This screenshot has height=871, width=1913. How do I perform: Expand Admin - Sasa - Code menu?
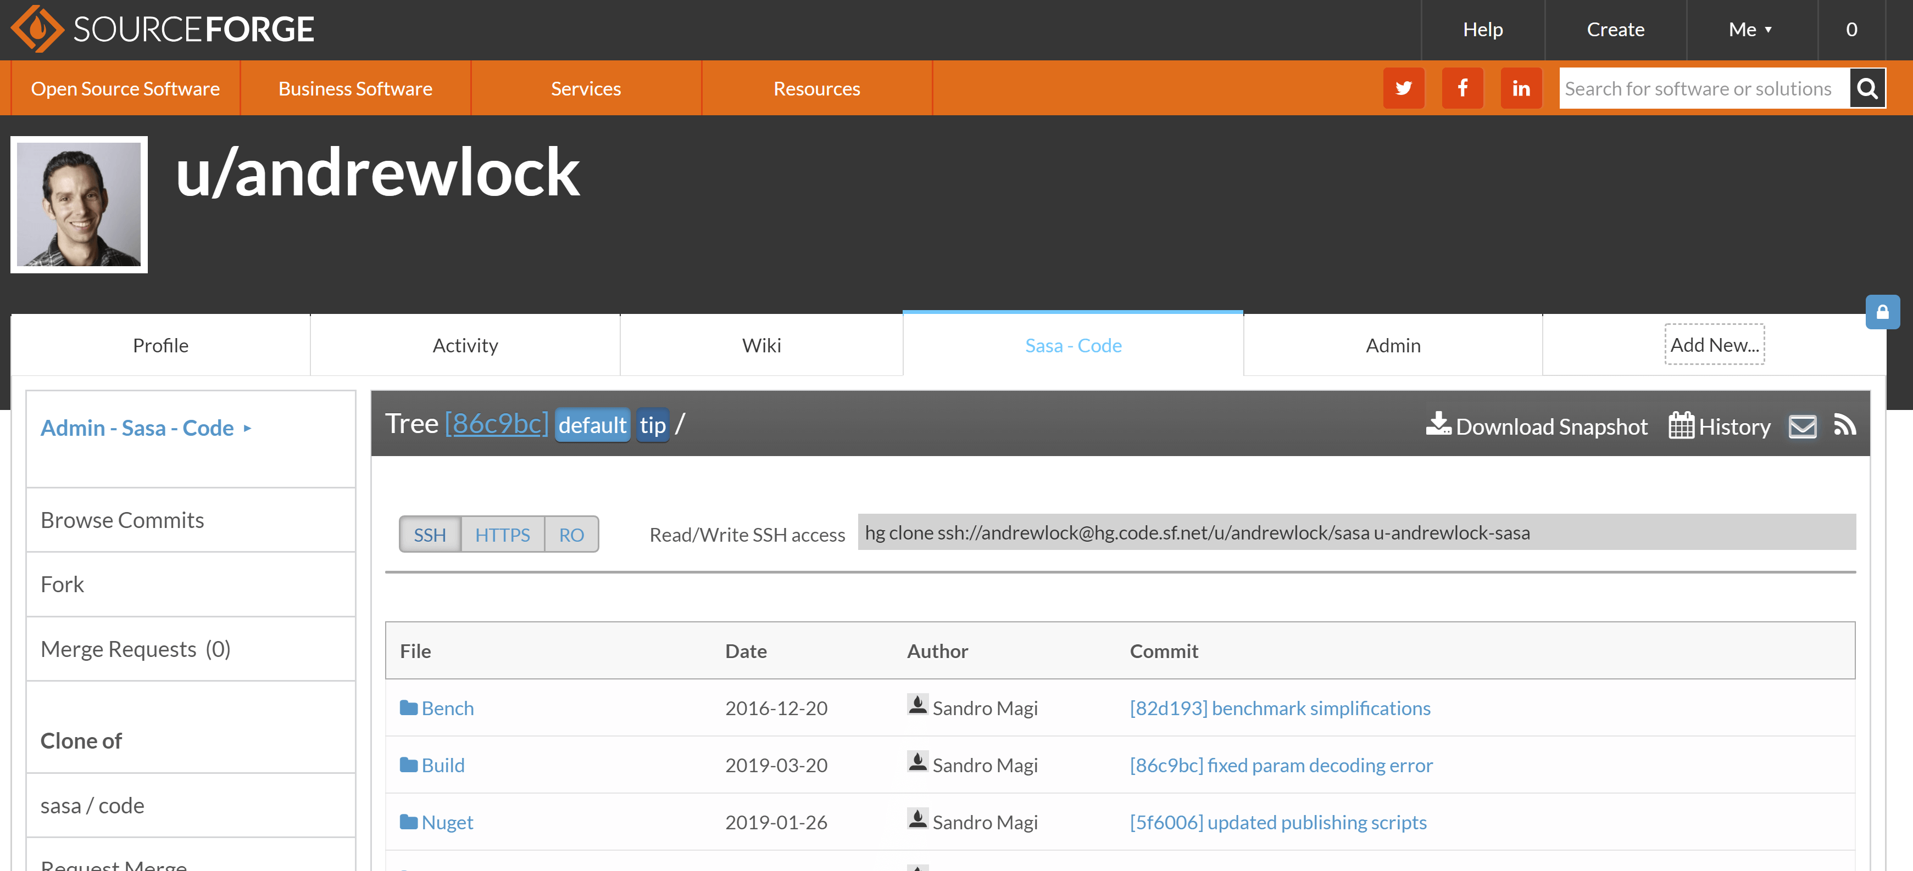(x=146, y=428)
